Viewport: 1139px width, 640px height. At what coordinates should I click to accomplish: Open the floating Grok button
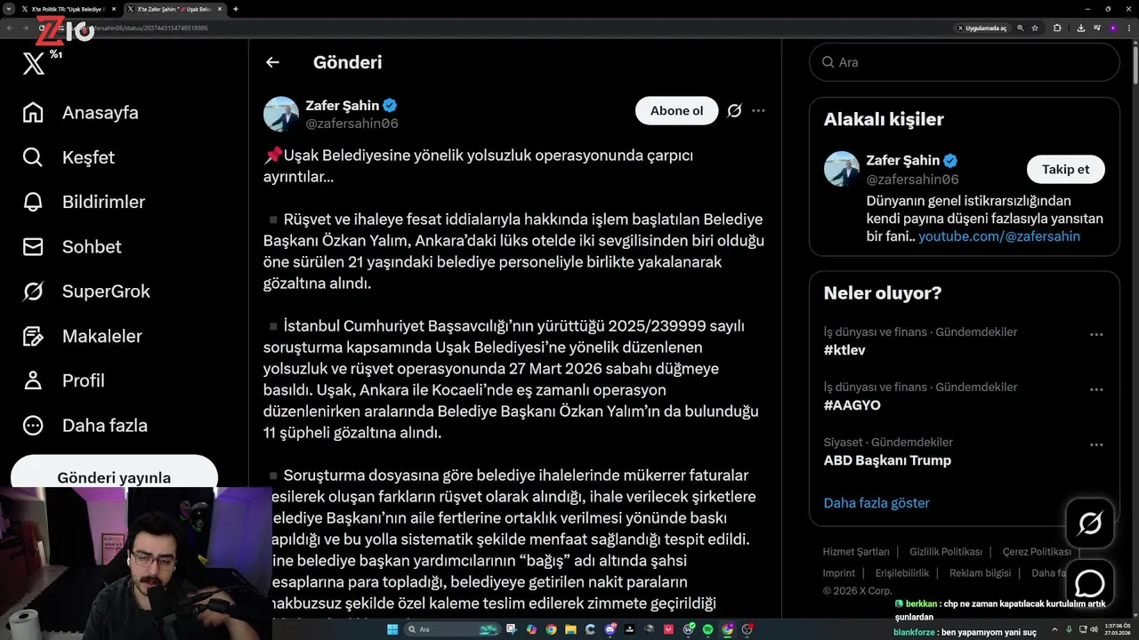tap(1090, 524)
